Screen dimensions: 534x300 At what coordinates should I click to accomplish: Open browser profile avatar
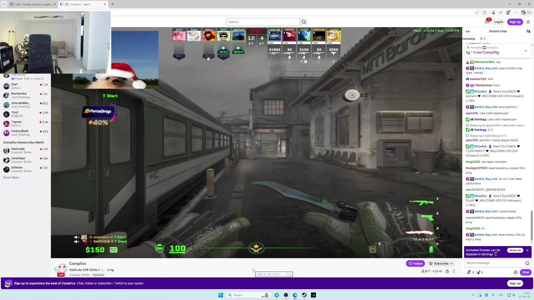[x=508, y=12]
